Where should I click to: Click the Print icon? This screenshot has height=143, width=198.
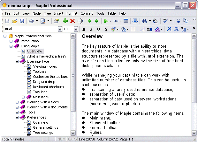(x=31, y=21)
